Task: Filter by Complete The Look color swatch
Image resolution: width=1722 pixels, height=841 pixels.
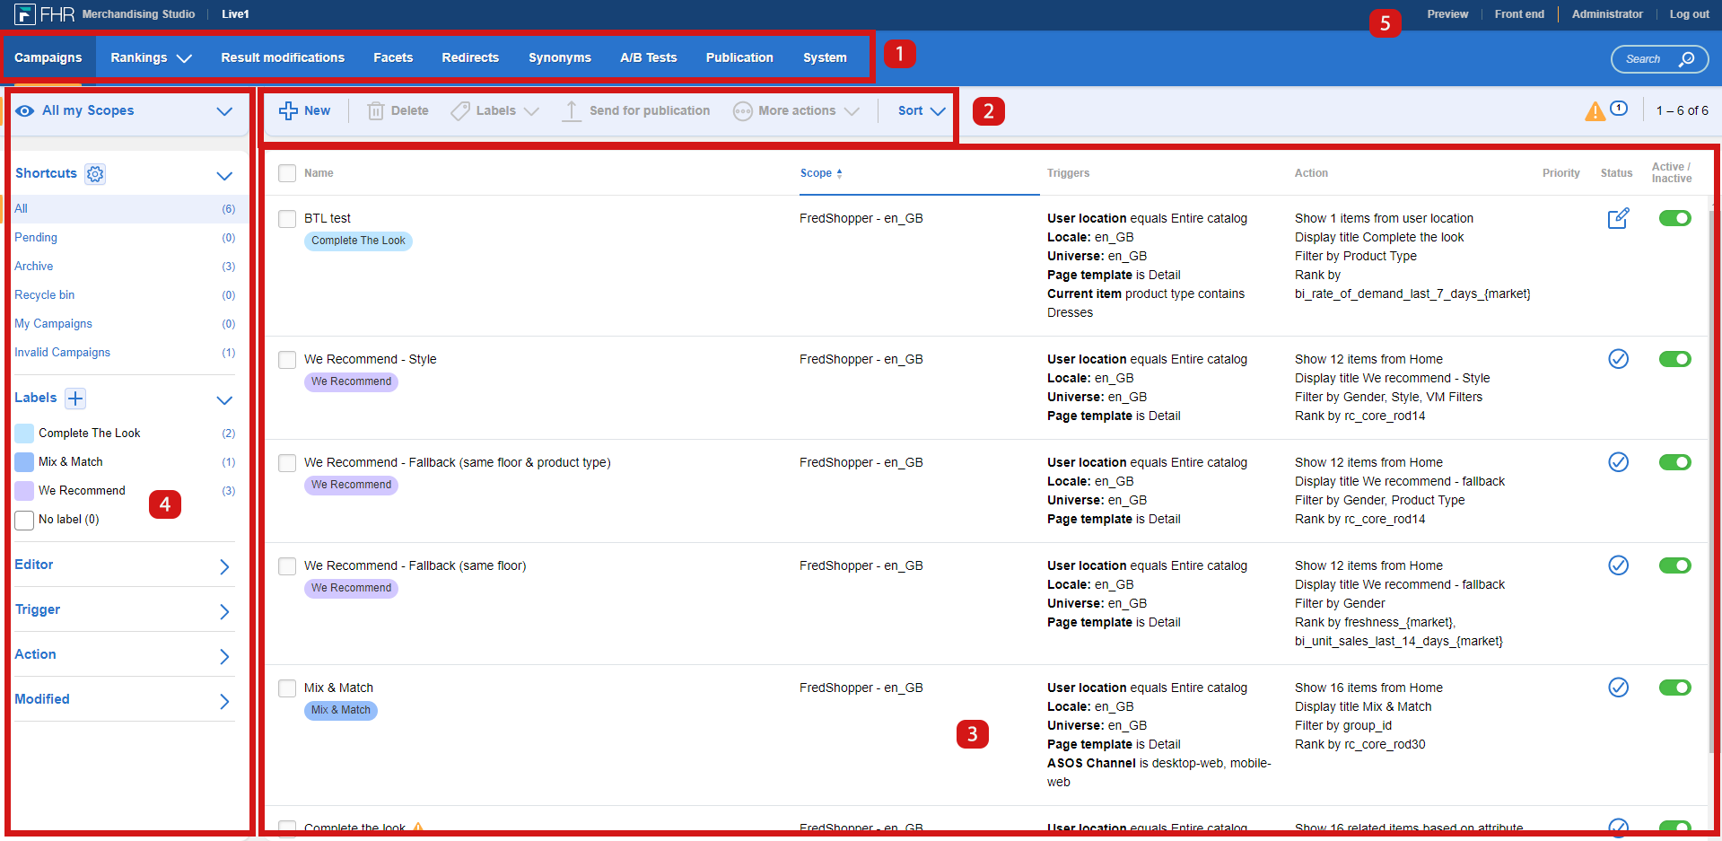Action: coord(24,434)
